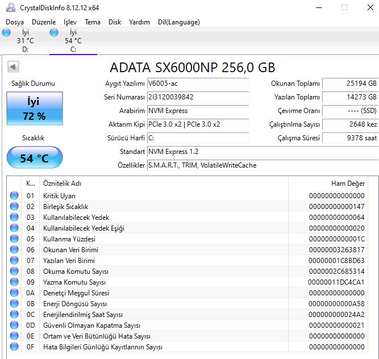Click the CrystalDiskInfo app icon in title bar
Viewport: 379px width, 359px height.
pyautogui.click(x=10, y=7)
